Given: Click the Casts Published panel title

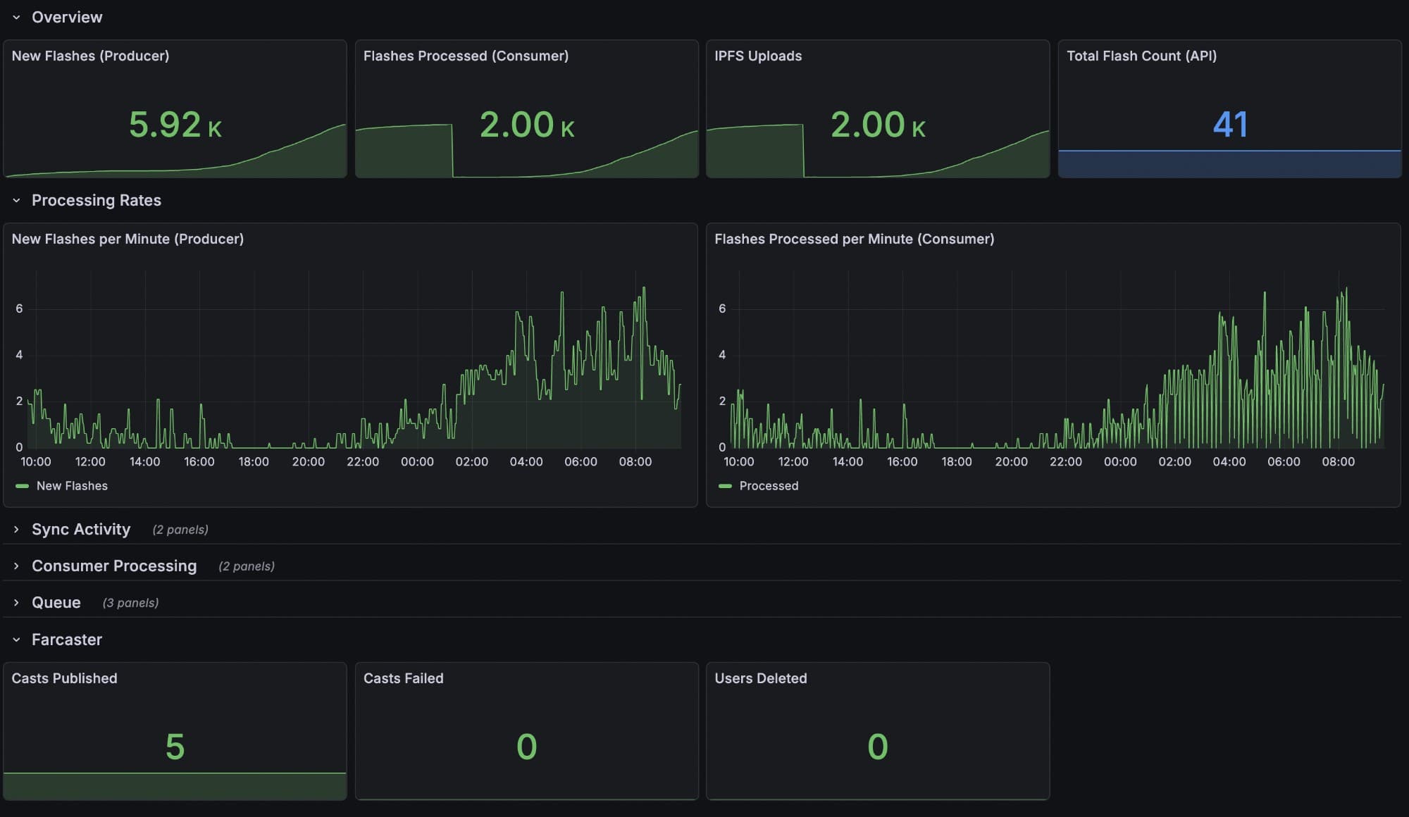Looking at the screenshot, I should click(x=64, y=678).
